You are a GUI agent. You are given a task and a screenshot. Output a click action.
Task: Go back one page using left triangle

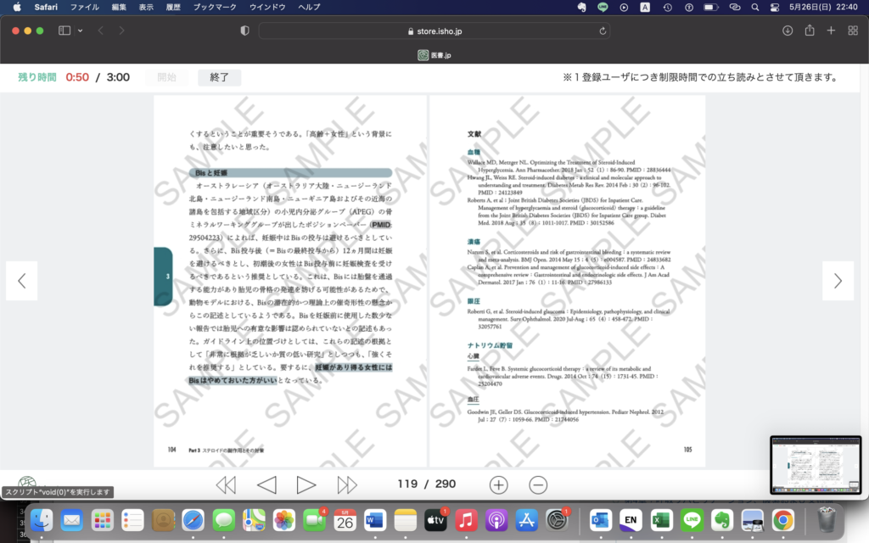[266, 484]
